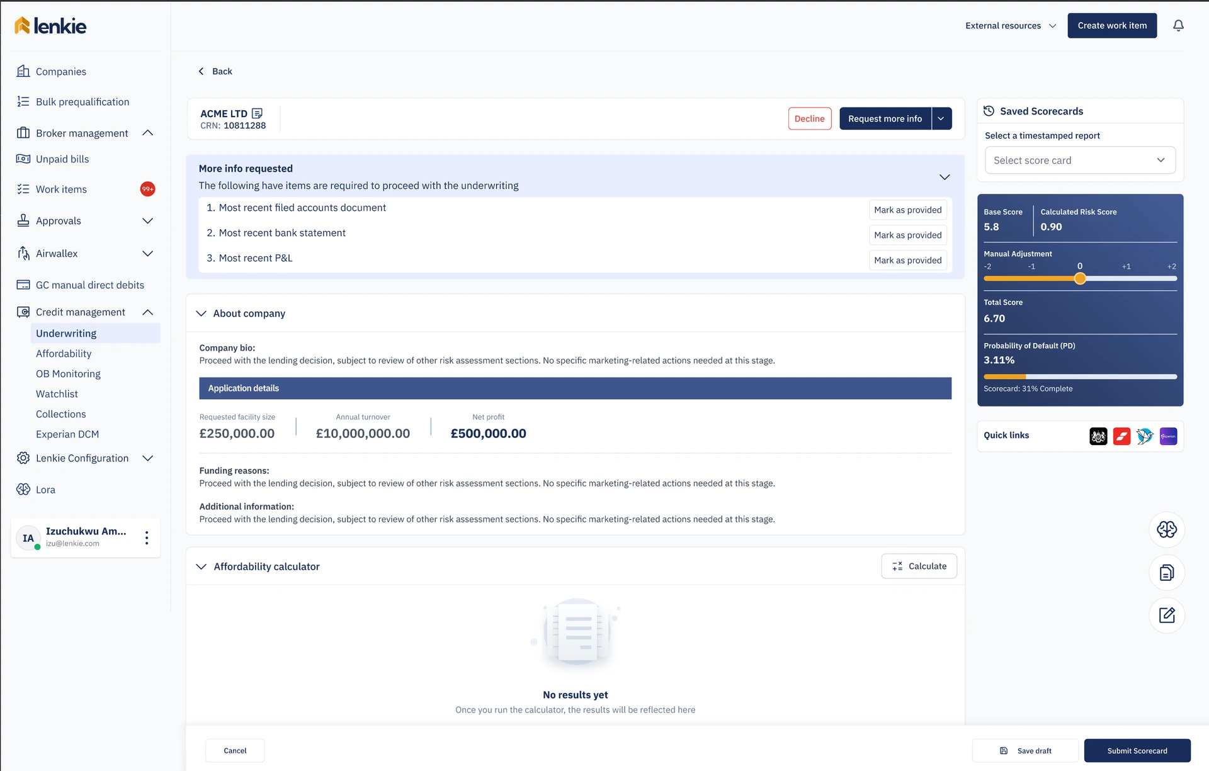The width and height of the screenshot is (1209, 771).
Task: Go Back to previous page
Action: (215, 71)
